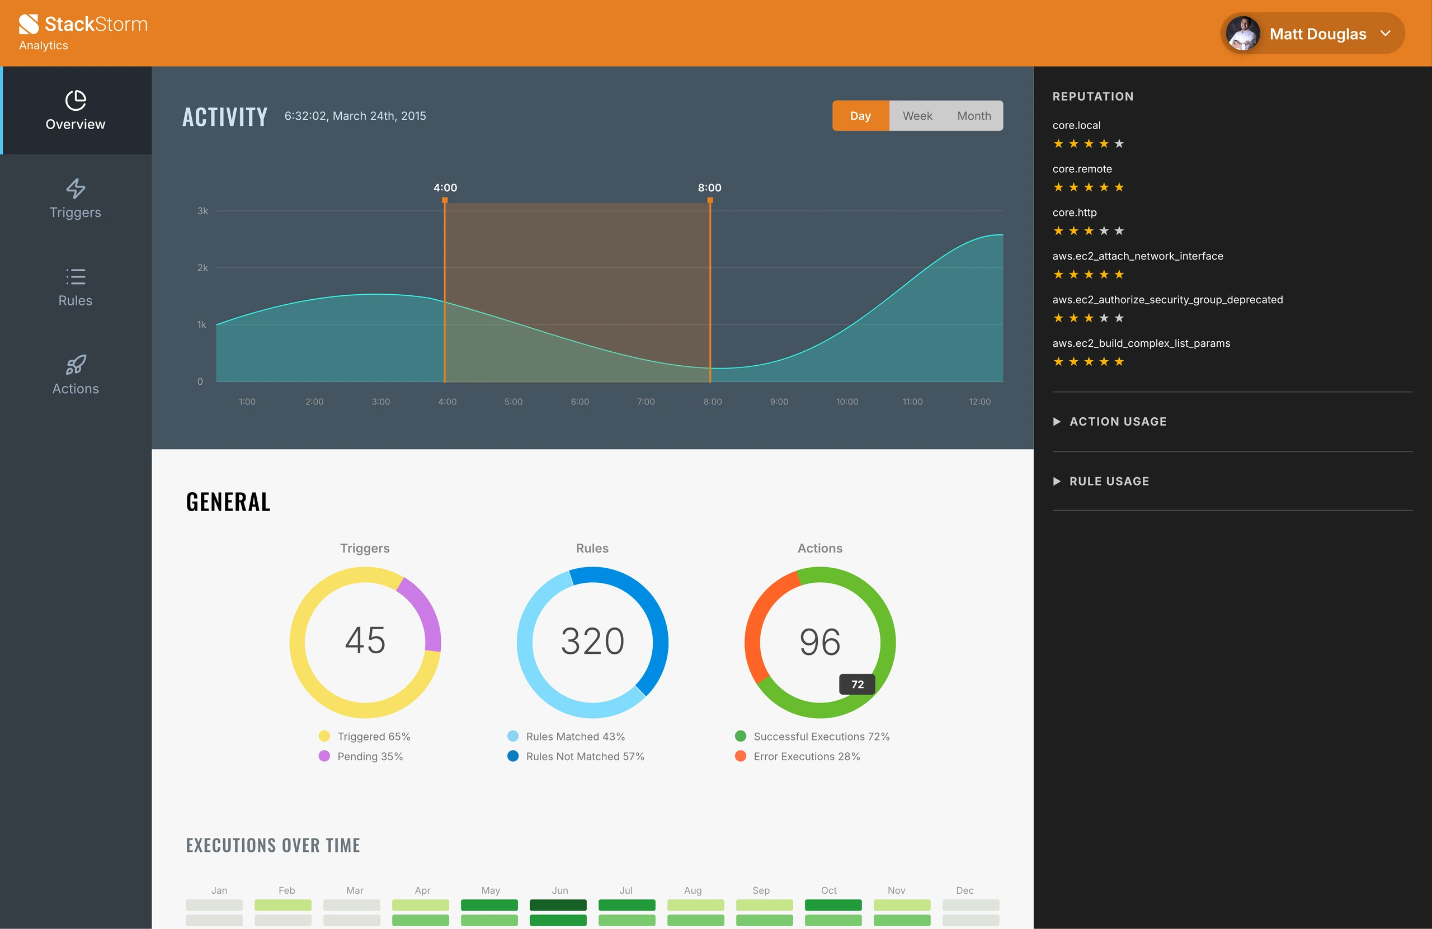
Task: Expand the Rule Usage section
Action: click(x=1101, y=481)
